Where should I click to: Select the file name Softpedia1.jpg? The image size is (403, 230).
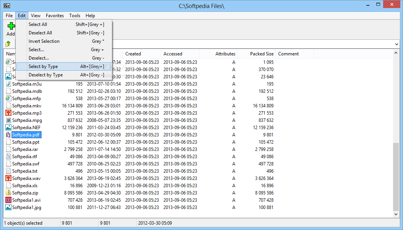[x=27, y=207]
